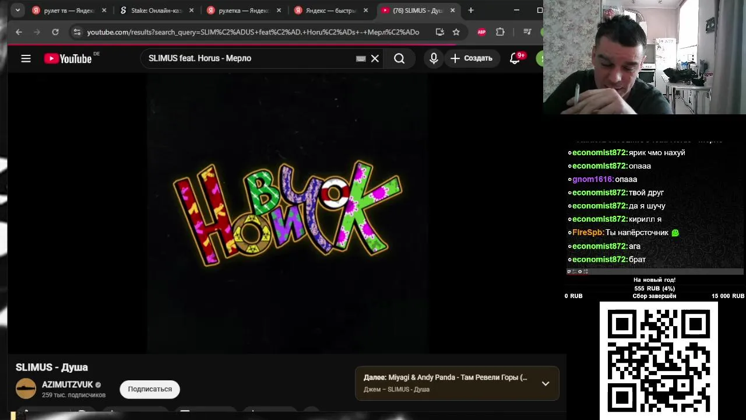The width and height of the screenshot is (746, 420).
Task: Open the ABP Adblock extension
Action: [x=481, y=32]
